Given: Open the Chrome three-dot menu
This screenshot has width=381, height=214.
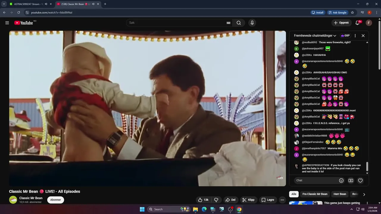Looking at the screenshot, I should (376, 12).
